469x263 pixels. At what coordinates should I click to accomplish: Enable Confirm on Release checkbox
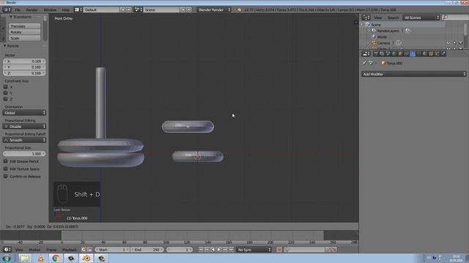[x=6, y=176]
